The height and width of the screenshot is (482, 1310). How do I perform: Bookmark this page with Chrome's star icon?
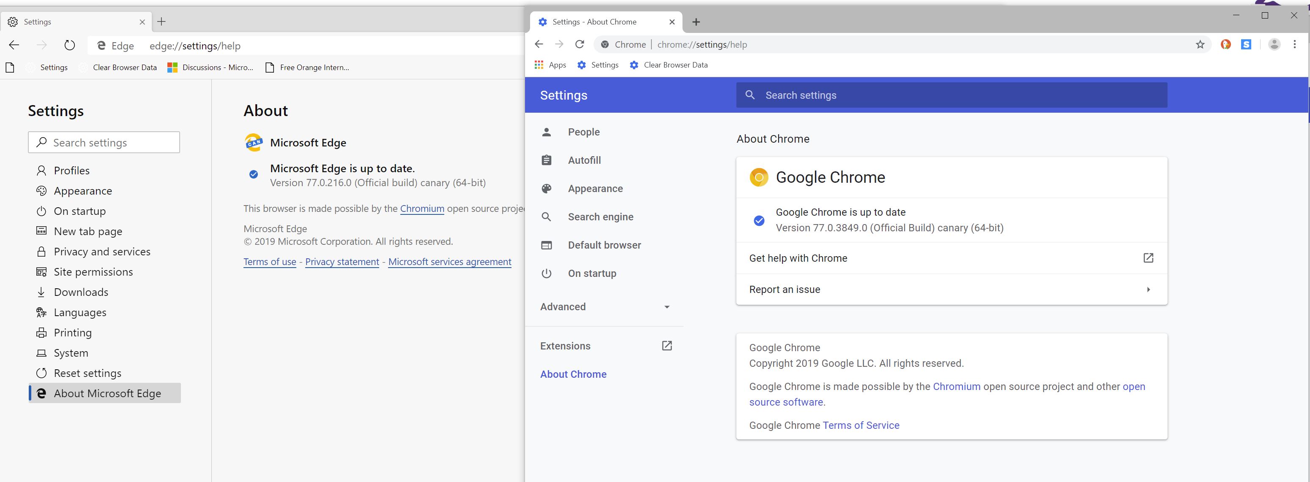(x=1200, y=45)
